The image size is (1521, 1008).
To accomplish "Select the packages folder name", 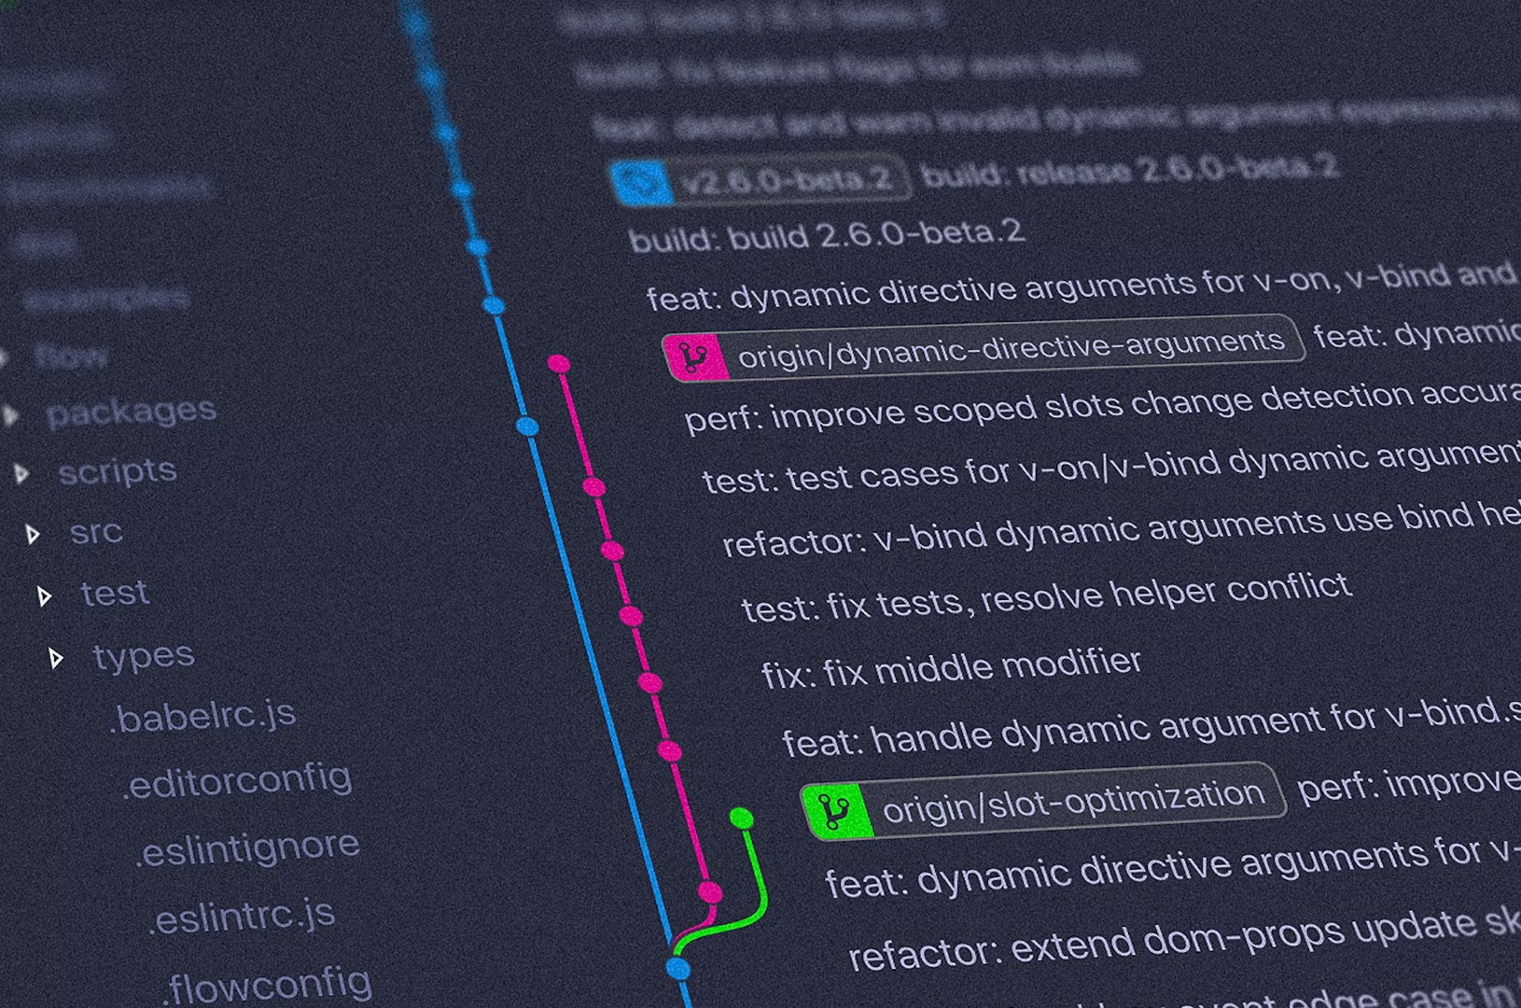I will click(x=132, y=412).
